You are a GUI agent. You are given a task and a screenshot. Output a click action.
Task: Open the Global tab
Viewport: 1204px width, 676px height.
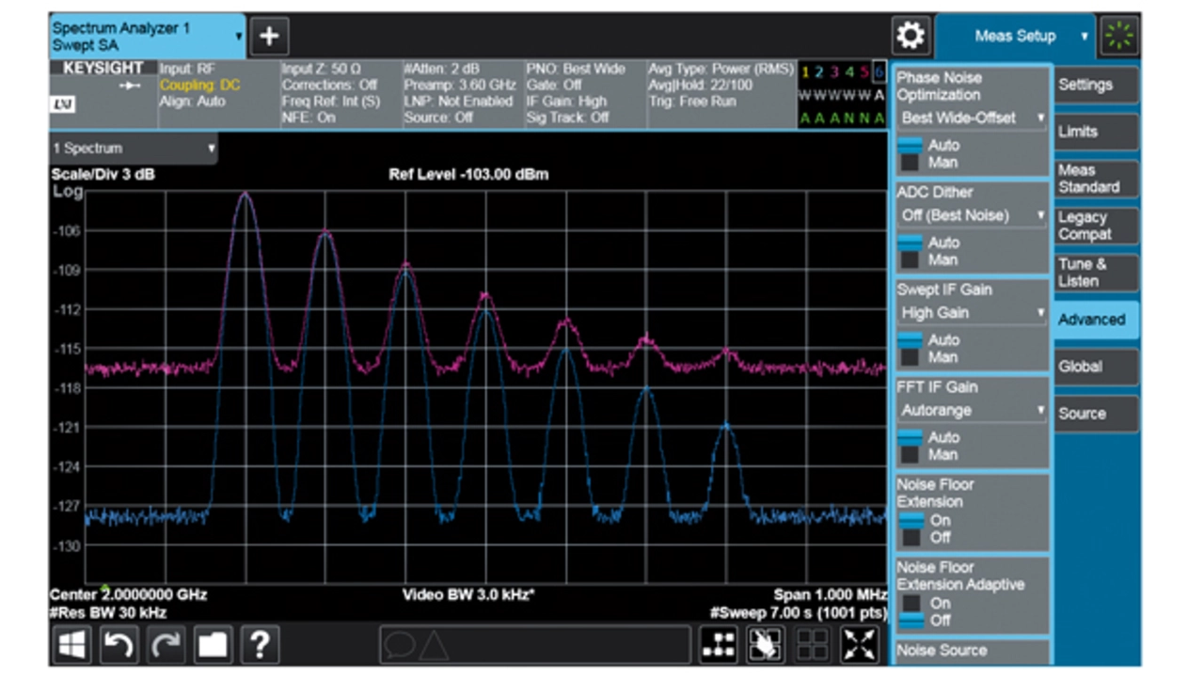pyautogui.click(x=1095, y=367)
